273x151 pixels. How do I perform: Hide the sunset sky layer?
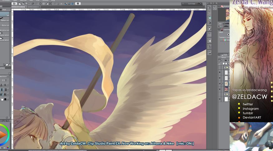coord(220,89)
